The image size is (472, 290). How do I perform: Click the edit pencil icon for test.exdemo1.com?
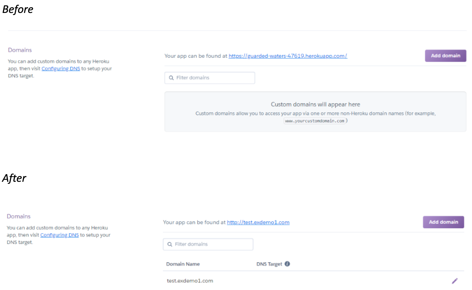pyautogui.click(x=455, y=281)
